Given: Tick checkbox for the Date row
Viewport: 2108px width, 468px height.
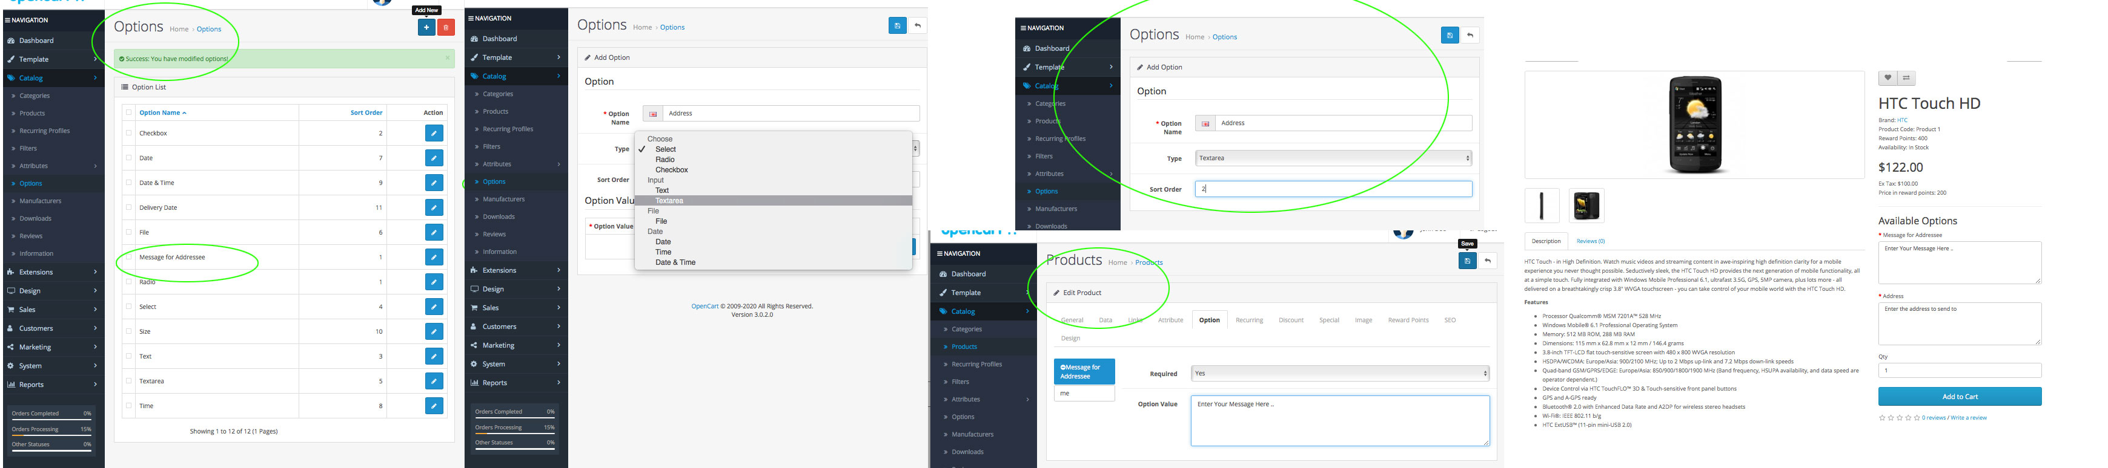Looking at the screenshot, I should tap(128, 158).
